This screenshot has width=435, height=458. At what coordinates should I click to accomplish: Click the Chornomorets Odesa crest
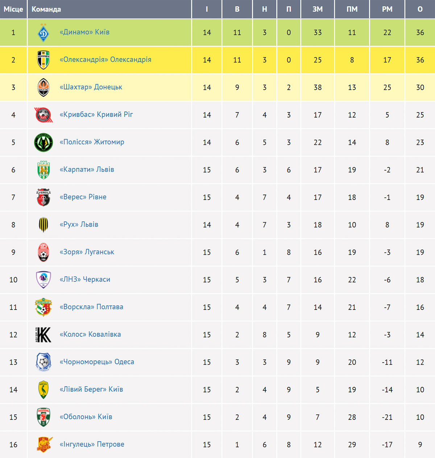click(43, 362)
